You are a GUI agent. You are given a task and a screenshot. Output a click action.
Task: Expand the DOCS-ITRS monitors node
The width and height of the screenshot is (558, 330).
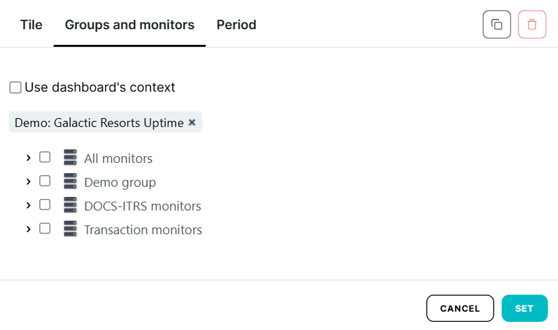pyautogui.click(x=29, y=205)
